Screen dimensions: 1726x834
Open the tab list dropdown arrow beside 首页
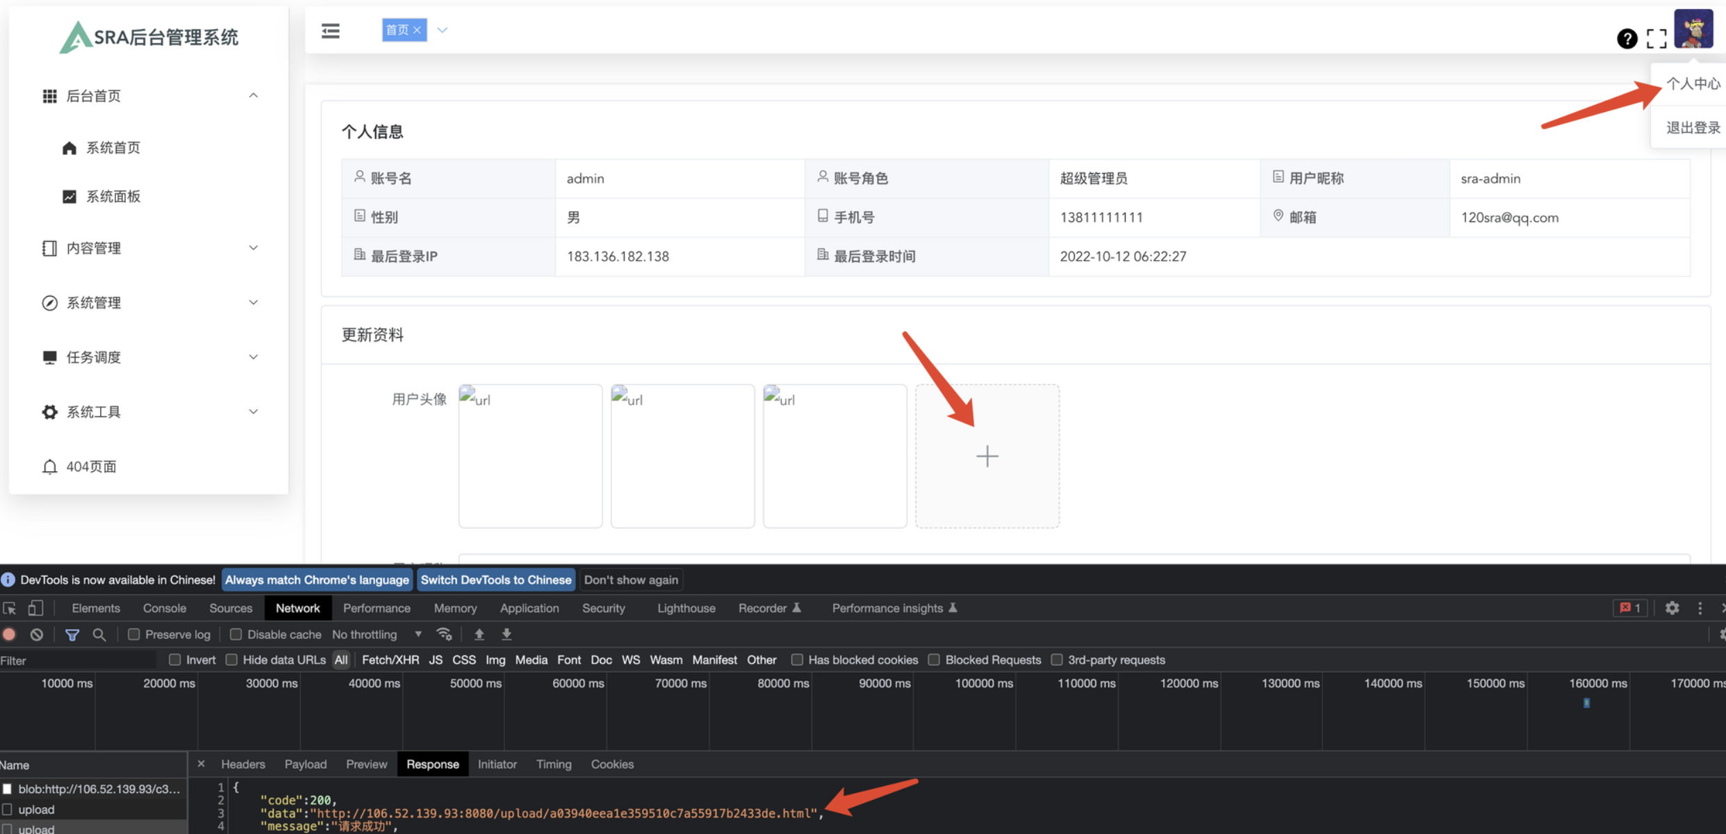[442, 30]
